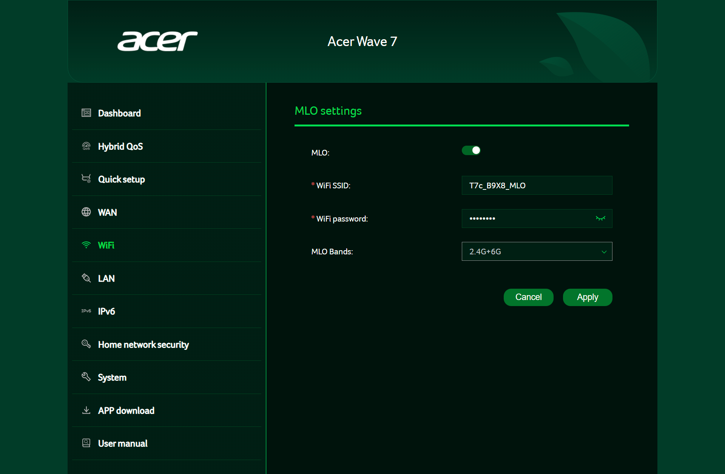Click the System wrench icon
This screenshot has height=474, width=725.
coord(86,377)
